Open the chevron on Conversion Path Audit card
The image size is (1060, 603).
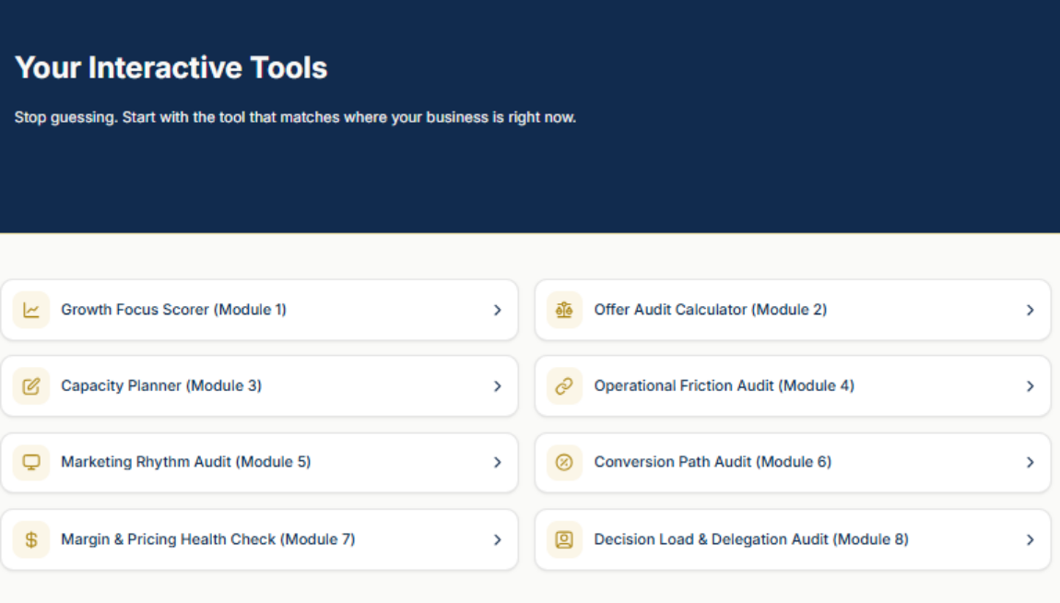tap(1031, 462)
